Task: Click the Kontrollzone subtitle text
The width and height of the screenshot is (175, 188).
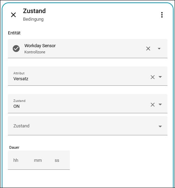Action: pyautogui.click(x=35, y=52)
